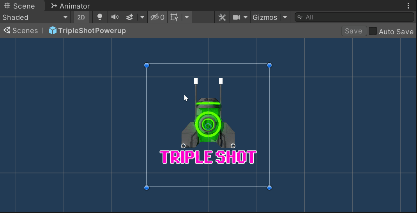Image resolution: width=417 pixels, height=213 pixels.
Task: Click the green ring powerup sprite
Action: (x=208, y=124)
